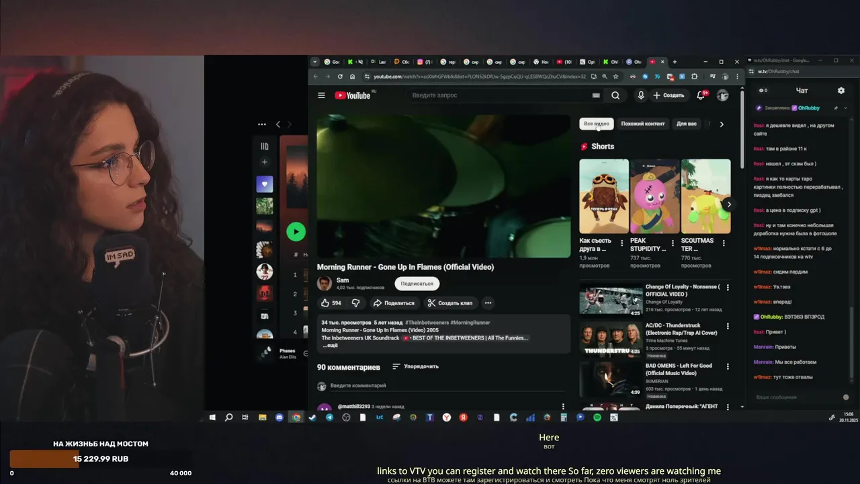Open the Windows Start menu

pyautogui.click(x=212, y=417)
